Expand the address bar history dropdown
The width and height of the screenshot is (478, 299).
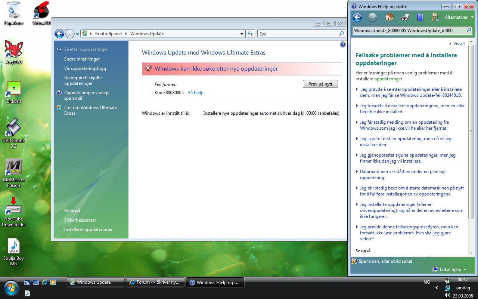click(x=242, y=34)
